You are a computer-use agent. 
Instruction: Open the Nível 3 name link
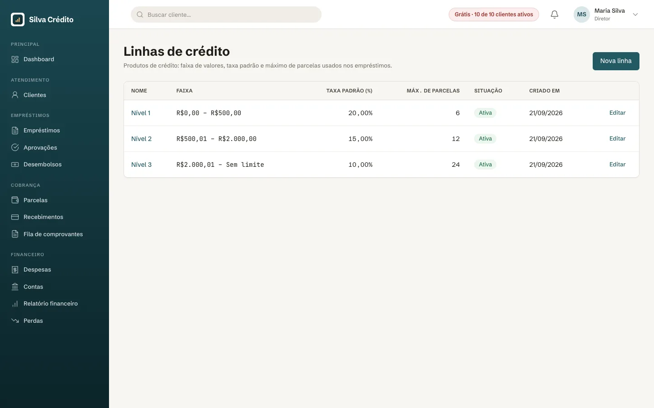point(141,165)
